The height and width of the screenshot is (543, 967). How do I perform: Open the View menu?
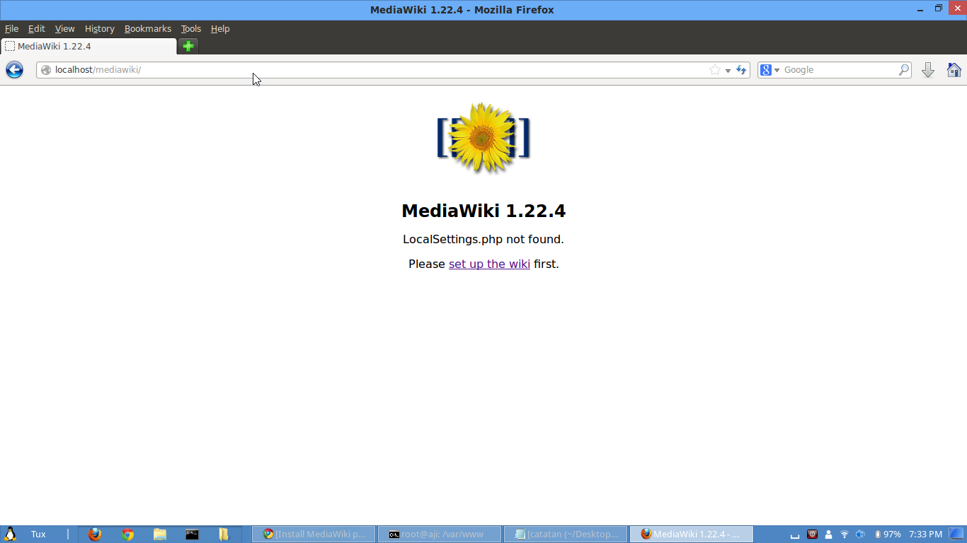click(x=64, y=29)
